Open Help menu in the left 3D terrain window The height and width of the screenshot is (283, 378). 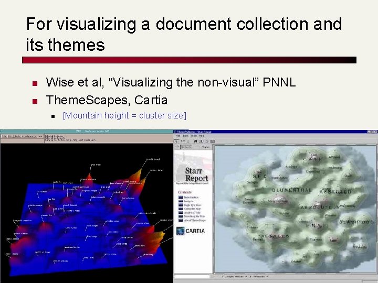click(x=40, y=136)
